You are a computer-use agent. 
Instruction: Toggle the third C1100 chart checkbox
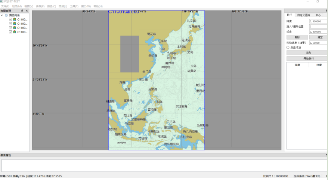point(10,28)
